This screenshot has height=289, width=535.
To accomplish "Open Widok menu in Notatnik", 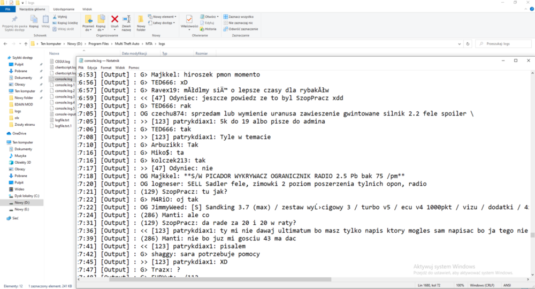I will pos(120,67).
